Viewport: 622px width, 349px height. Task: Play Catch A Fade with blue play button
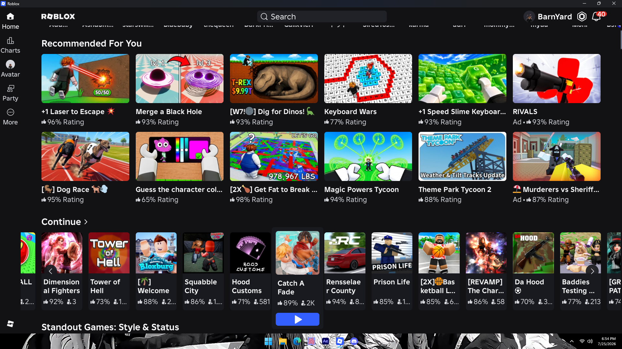point(297,319)
